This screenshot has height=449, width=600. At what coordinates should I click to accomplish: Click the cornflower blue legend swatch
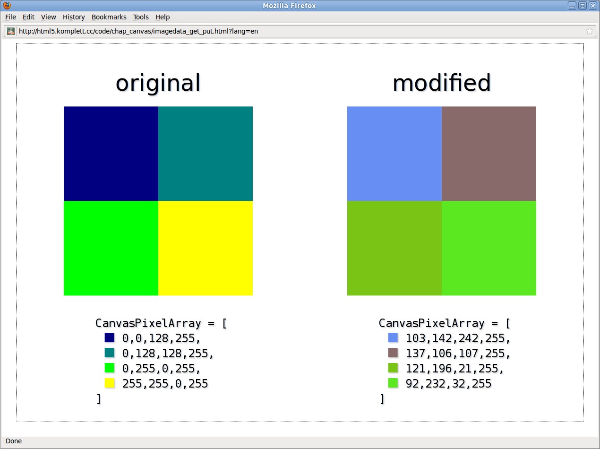pos(393,337)
